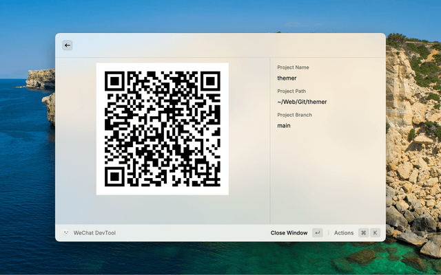
Task: Click the QR code's top-right finder square
Action: coord(209,81)
